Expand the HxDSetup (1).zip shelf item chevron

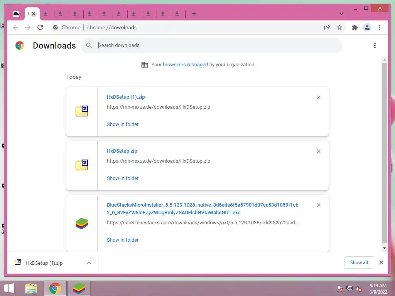tap(89, 263)
